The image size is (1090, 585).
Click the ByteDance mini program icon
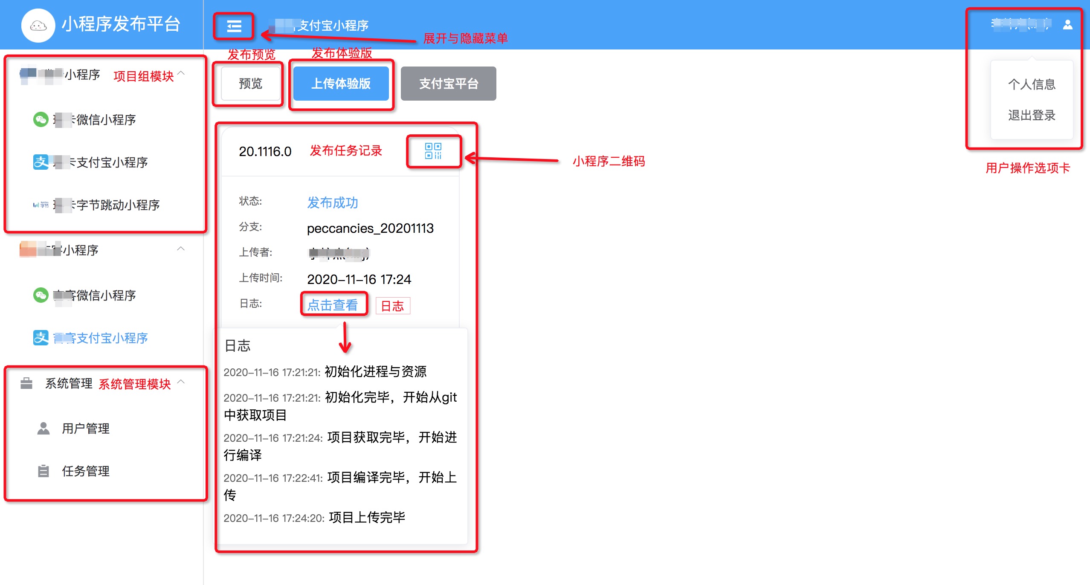coord(41,205)
